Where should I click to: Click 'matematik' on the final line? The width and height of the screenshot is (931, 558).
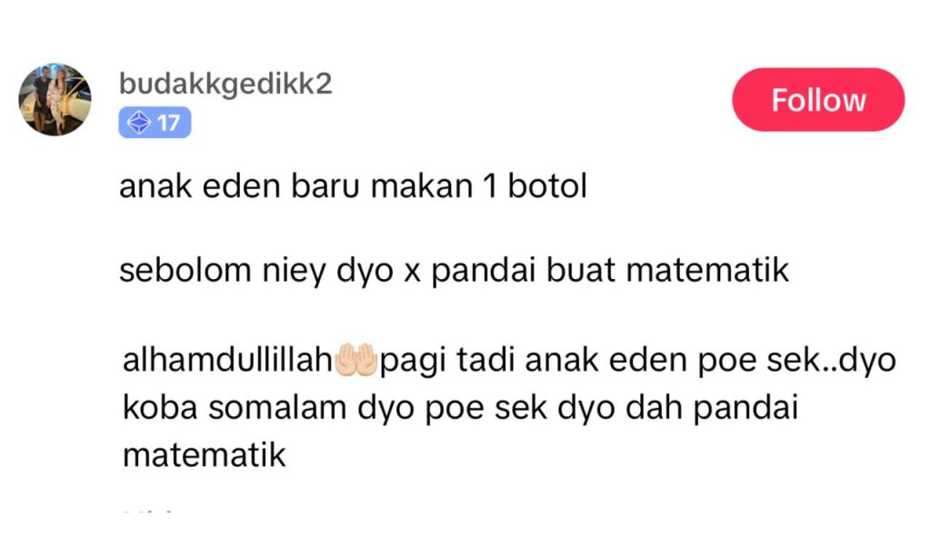[x=205, y=456]
